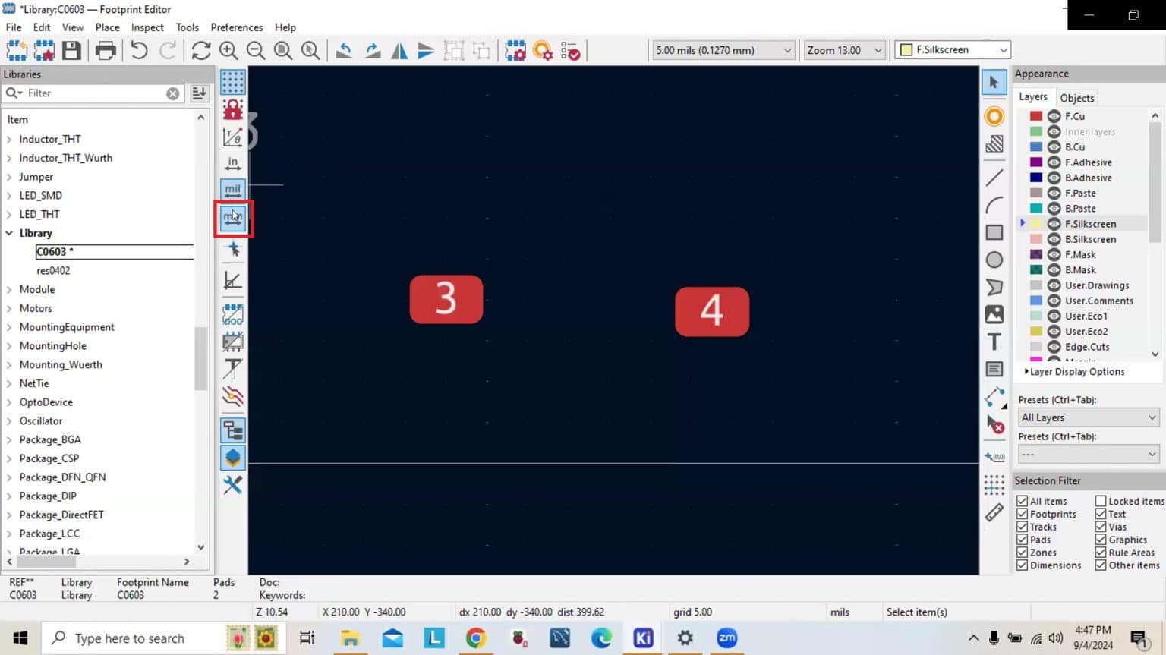Image resolution: width=1166 pixels, height=655 pixels.
Task: Switch to the Objects tab
Action: pyautogui.click(x=1077, y=97)
